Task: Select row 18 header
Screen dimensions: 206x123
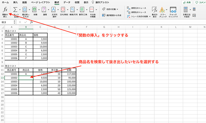Action: pyautogui.click(x=2, y=97)
